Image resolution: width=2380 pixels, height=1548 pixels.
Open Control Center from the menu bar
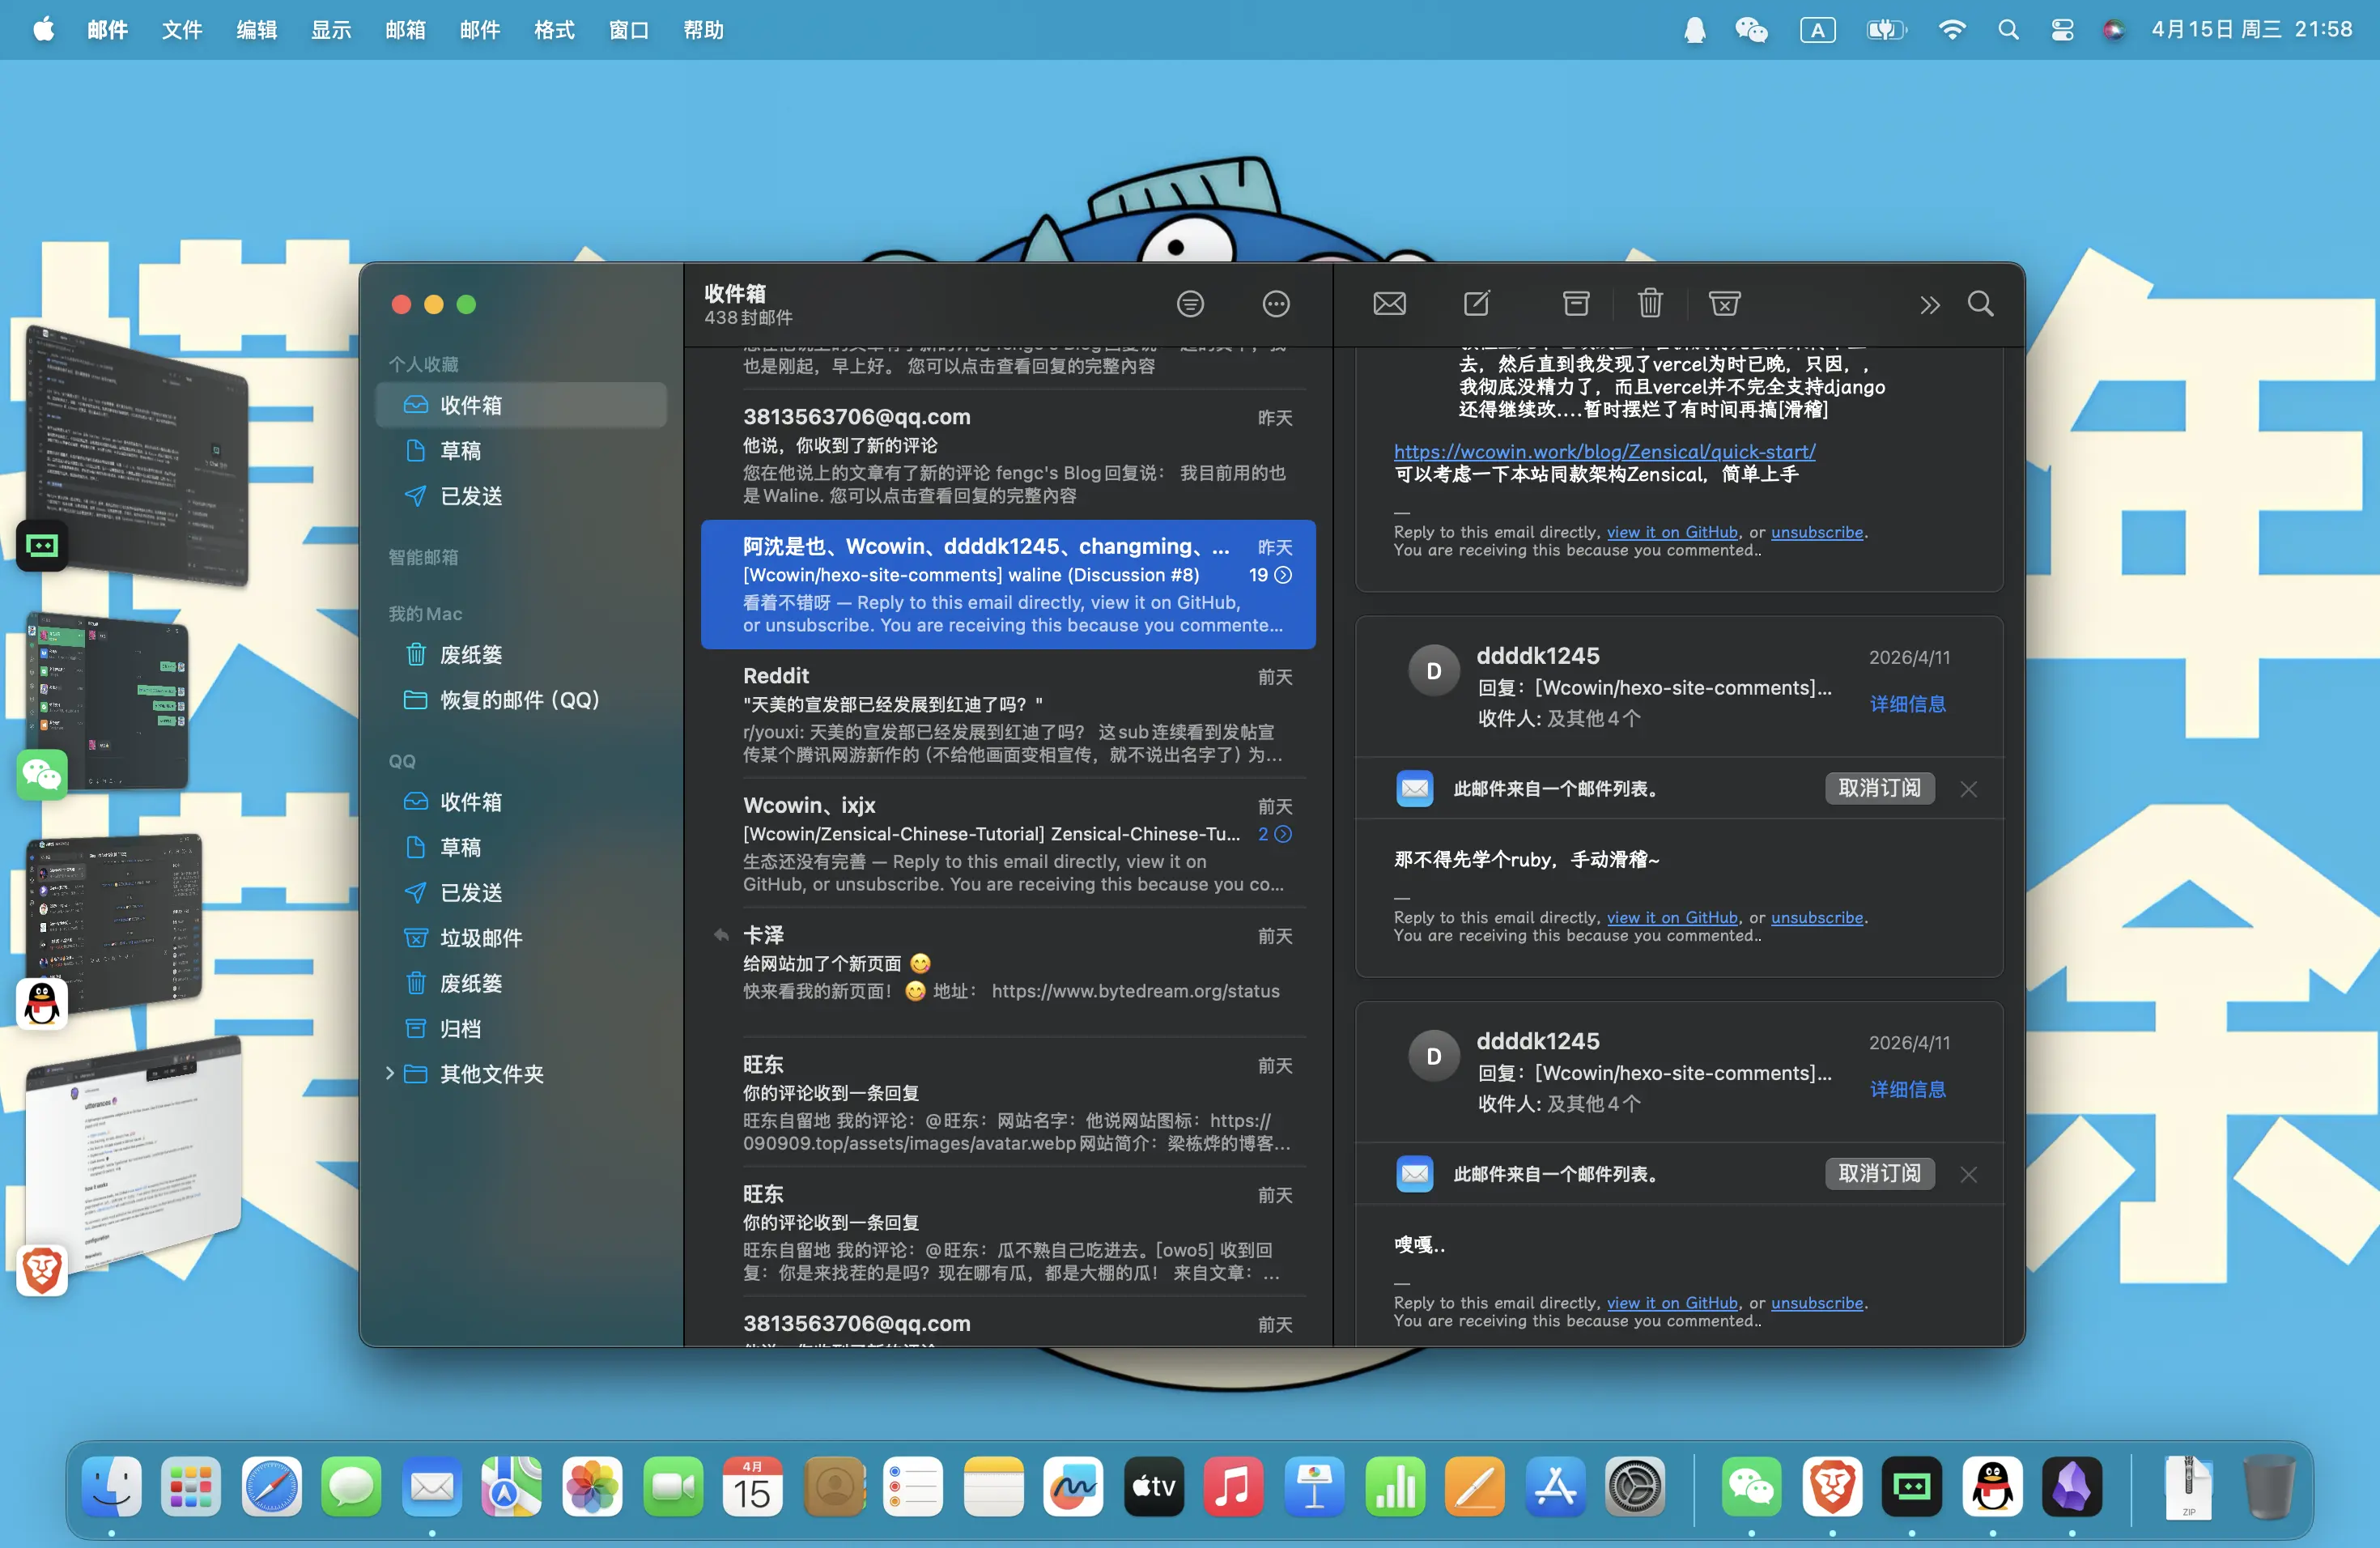coord(2061,30)
